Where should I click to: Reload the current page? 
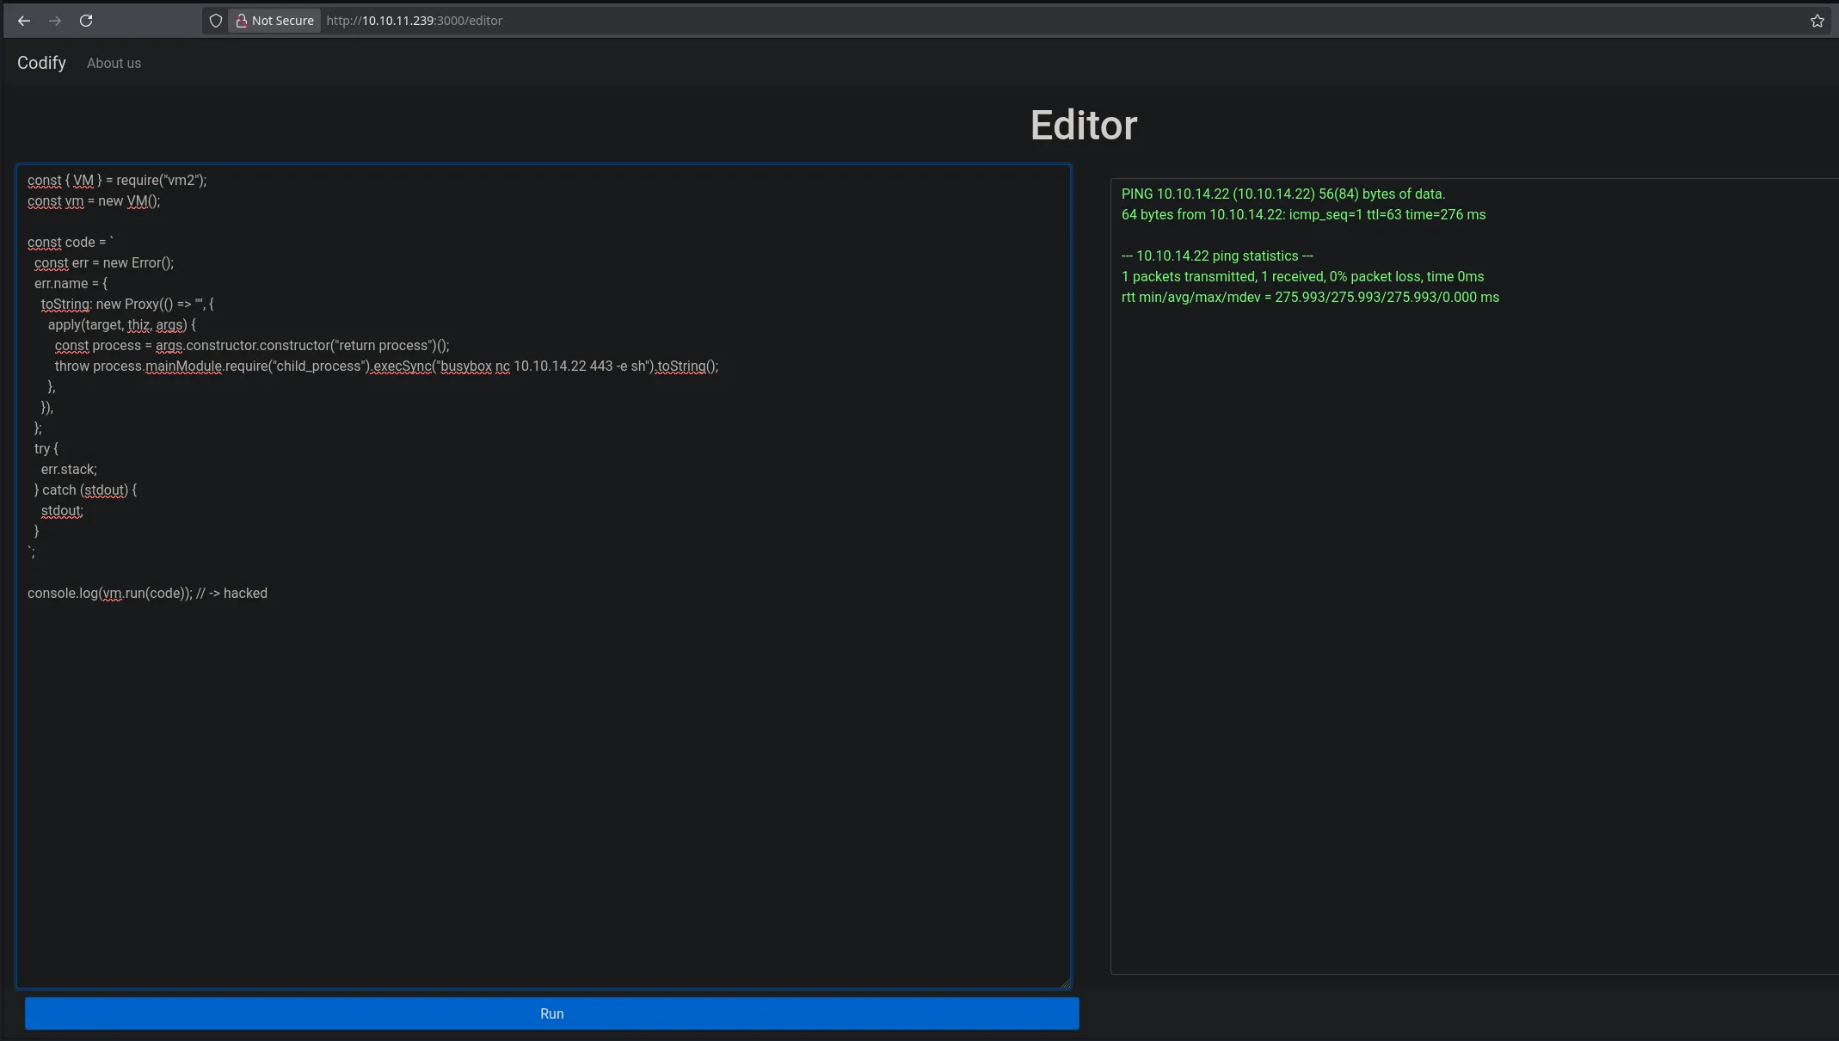click(86, 21)
